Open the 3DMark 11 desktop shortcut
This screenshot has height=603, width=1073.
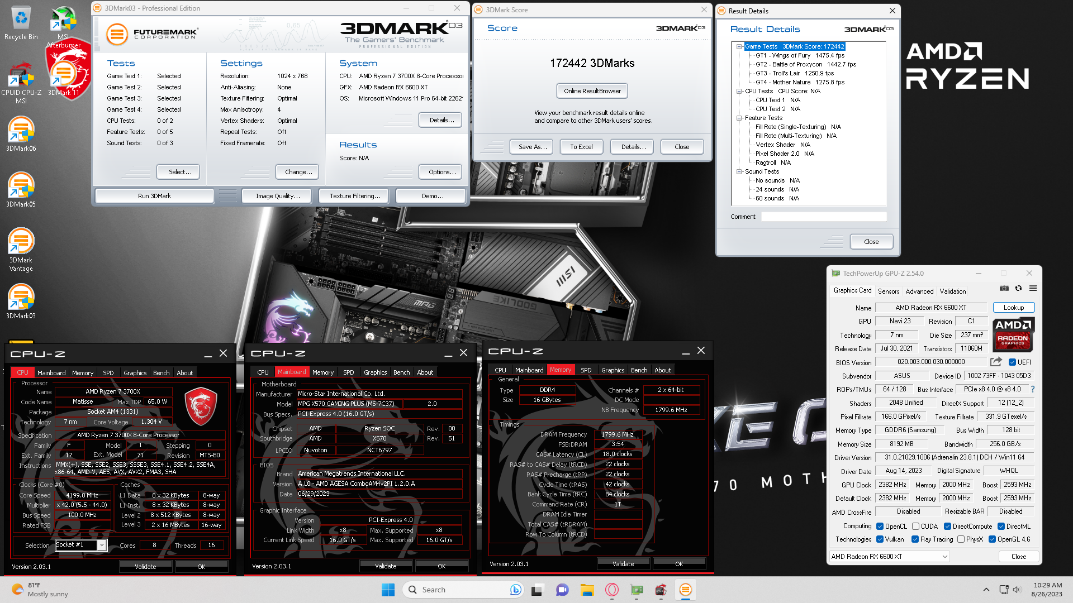tap(63, 78)
